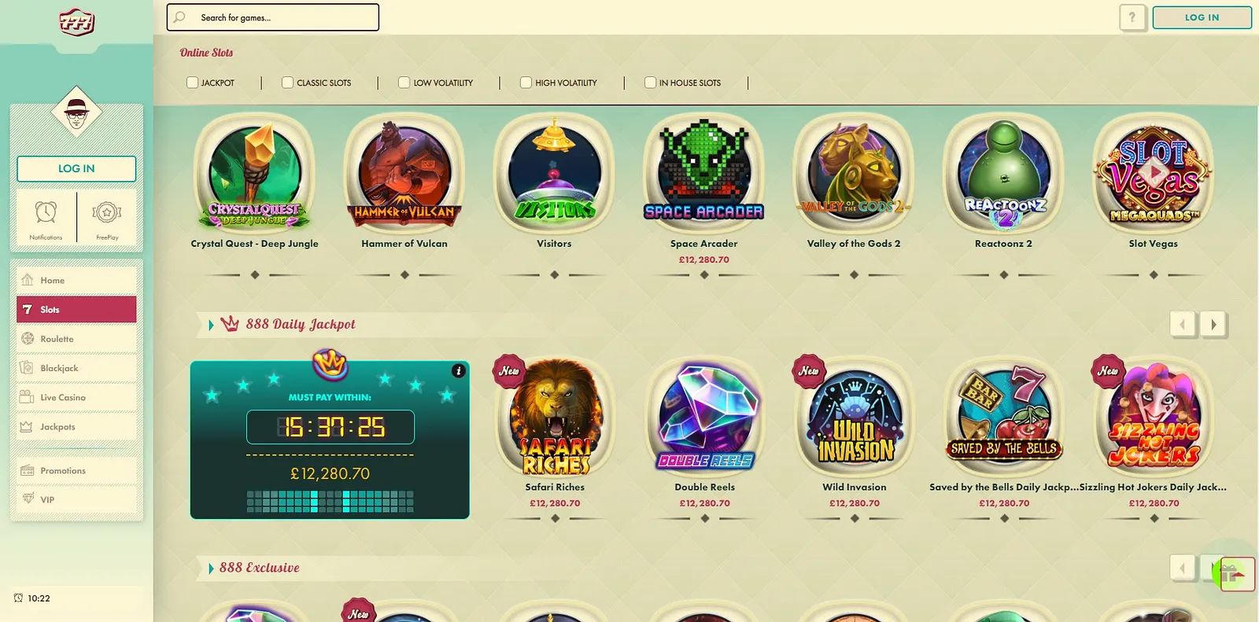This screenshot has width=1259, height=622.
Task: Collapse the 888 Daily Jackpot section
Action: point(211,325)
